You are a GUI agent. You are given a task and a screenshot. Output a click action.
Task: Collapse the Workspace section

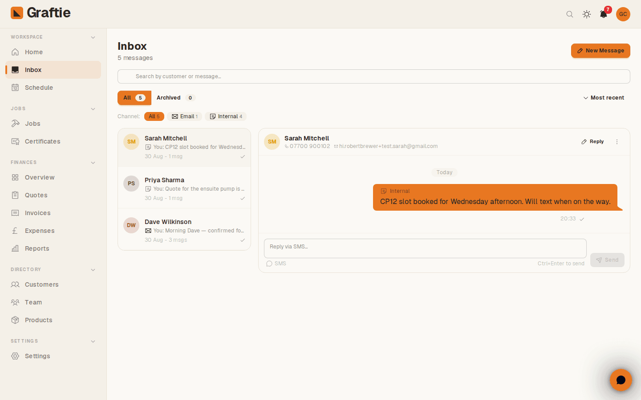click(x=93, y=37)
